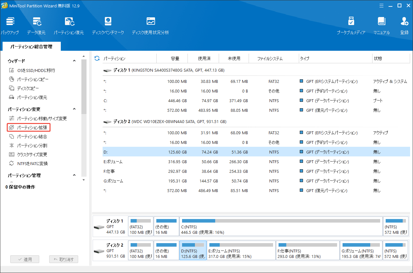Sort by 未使用 column header
413x273 pixels.
pos(234,58)
